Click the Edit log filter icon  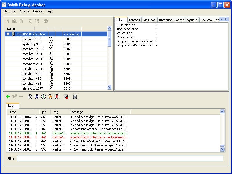tap(14, 97)
